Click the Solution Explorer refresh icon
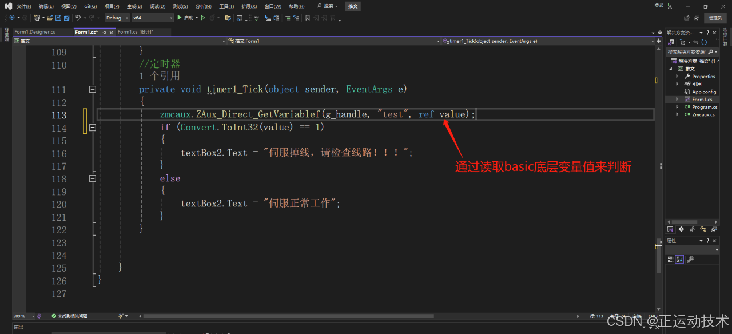Screen dimensions: 732x334 click(705, 42)
